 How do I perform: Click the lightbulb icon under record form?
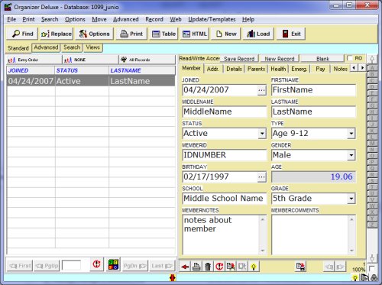pos(254,267)
